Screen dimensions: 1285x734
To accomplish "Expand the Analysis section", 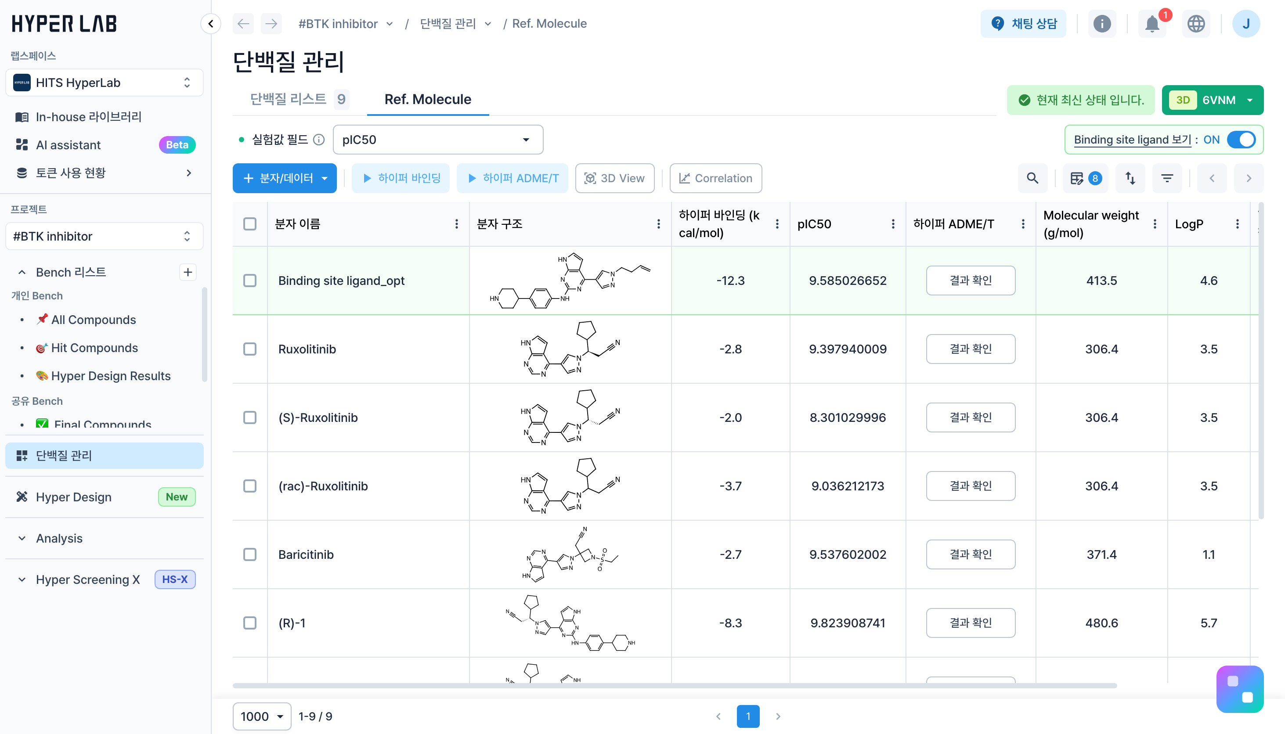I will [x=59, y=538].
